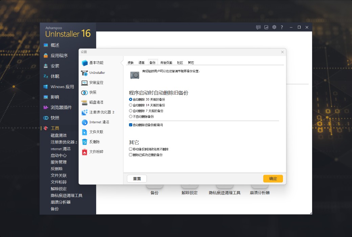Image resolution: width=352 pixels, height=237 pixels.
Task: Select the 概述 monitor icon in sidebar
Action: [46, 45]
